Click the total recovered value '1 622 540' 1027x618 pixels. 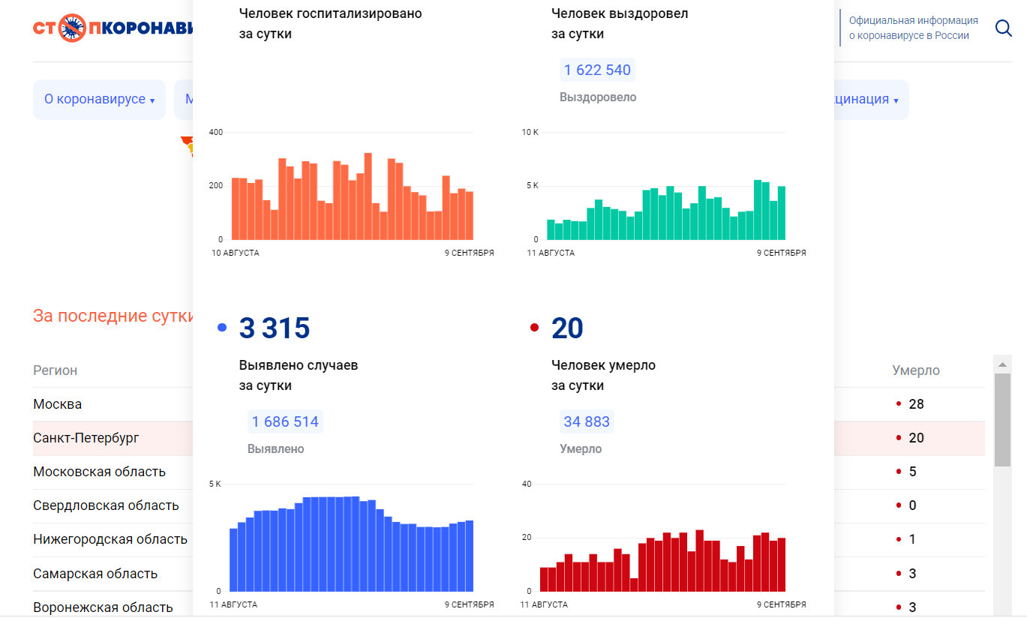[597, 70]
